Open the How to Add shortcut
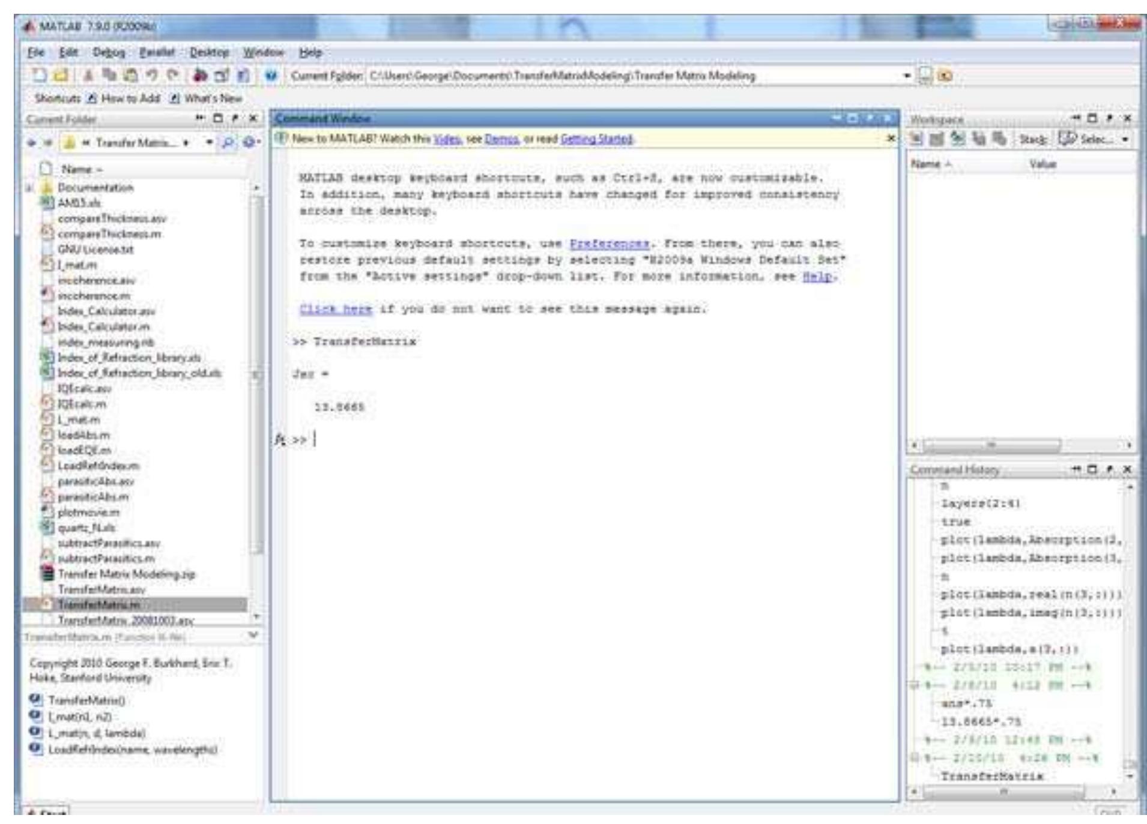 [124, 98]
